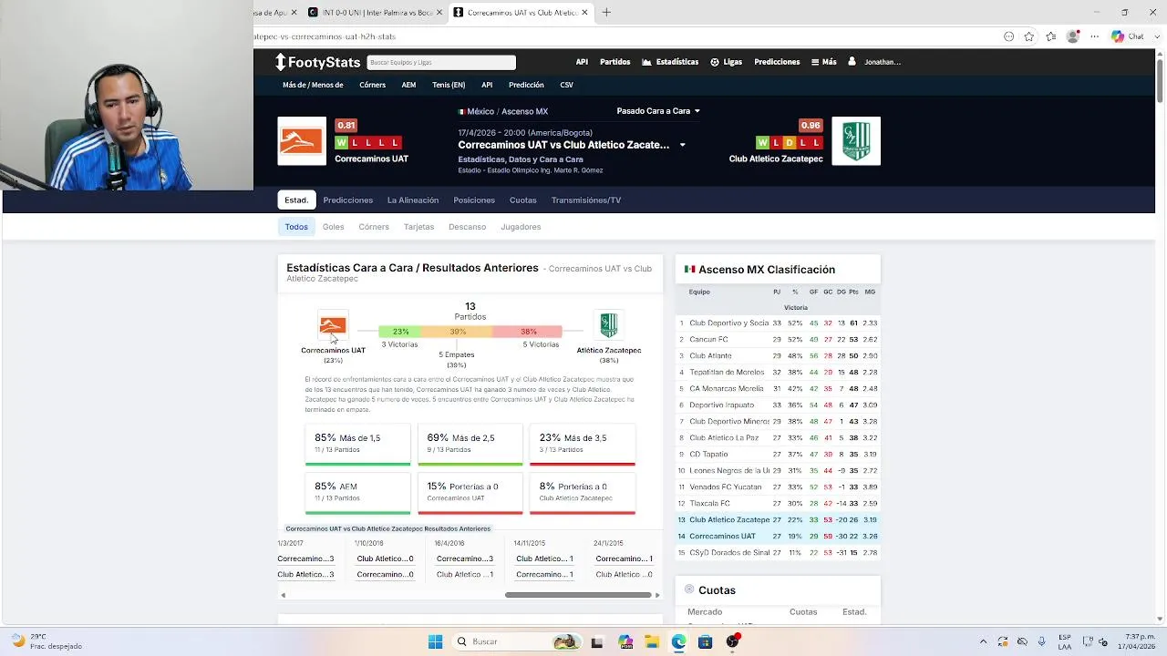Open Copilot Chat in browser toolbar
The height and width of the screenshot is (656, 1167).
tap(1128, 36)
